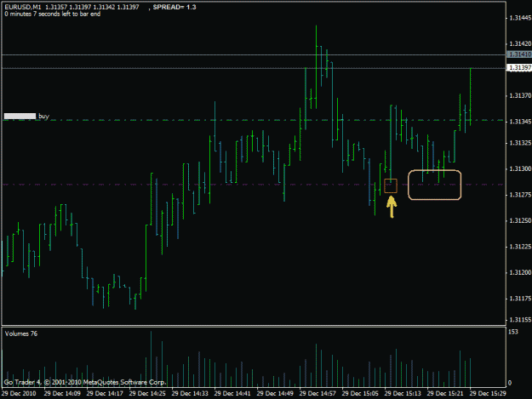This screenshot has width=532, height=399.
Task: Click the 'buy' order label on chart
Action: [x=43, y=116]
